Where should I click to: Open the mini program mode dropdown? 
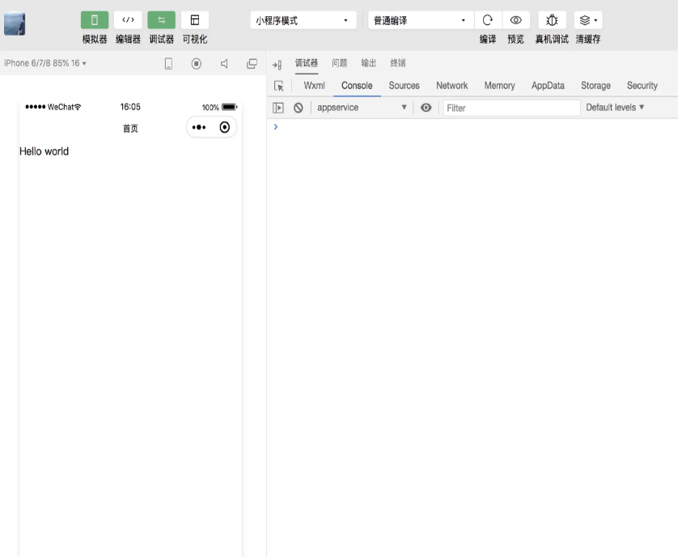point(303,20)
